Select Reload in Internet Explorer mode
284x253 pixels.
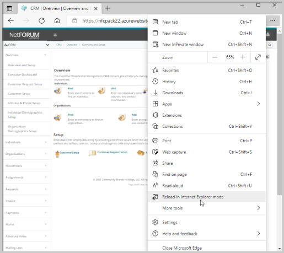(207, 197)
